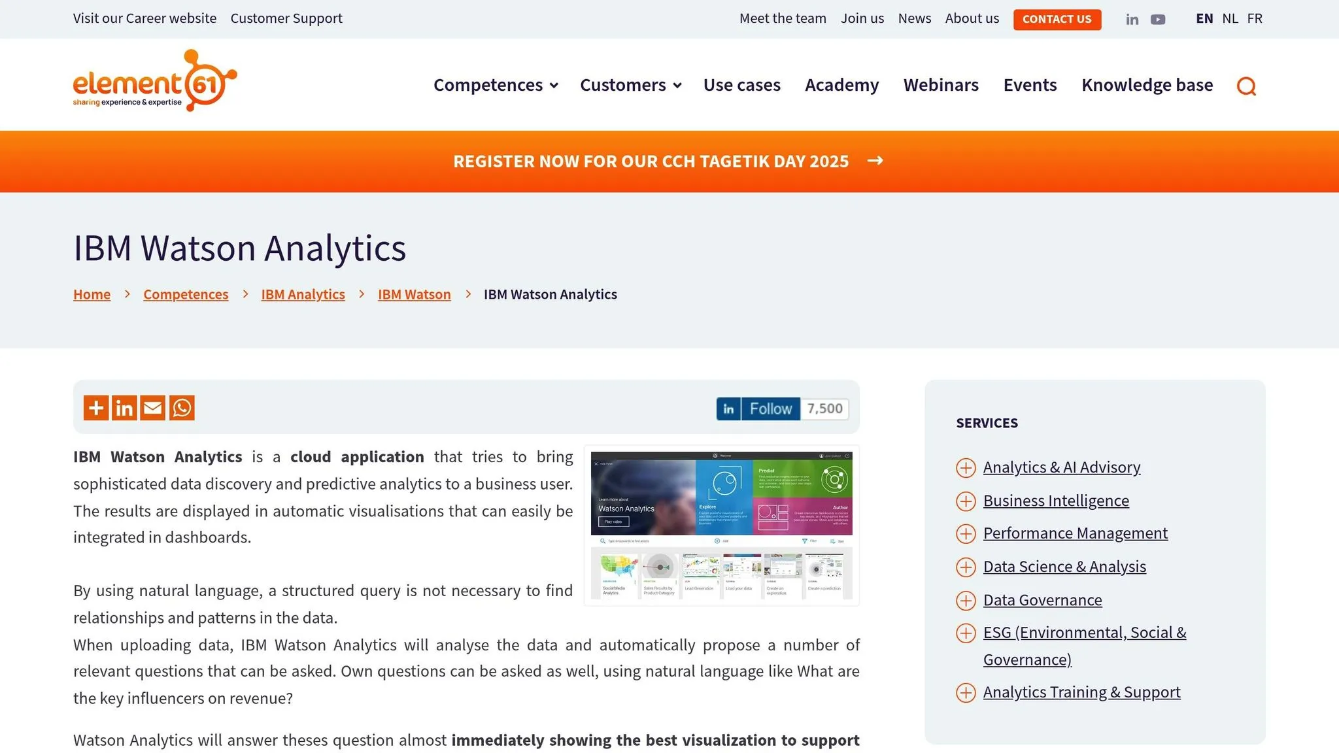This screenshot has width=1339, height=753.
Task: Click plus icon beside ESG service
Action: pyautogui.click(x=966, y=633)
